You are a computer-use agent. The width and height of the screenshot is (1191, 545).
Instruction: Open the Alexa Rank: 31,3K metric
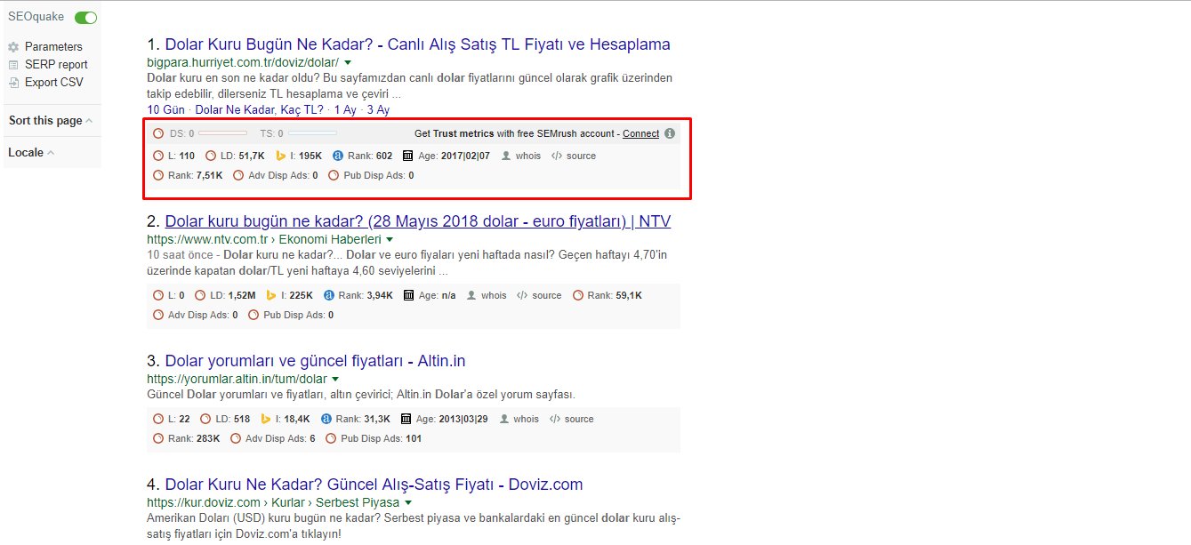[356, 419]
